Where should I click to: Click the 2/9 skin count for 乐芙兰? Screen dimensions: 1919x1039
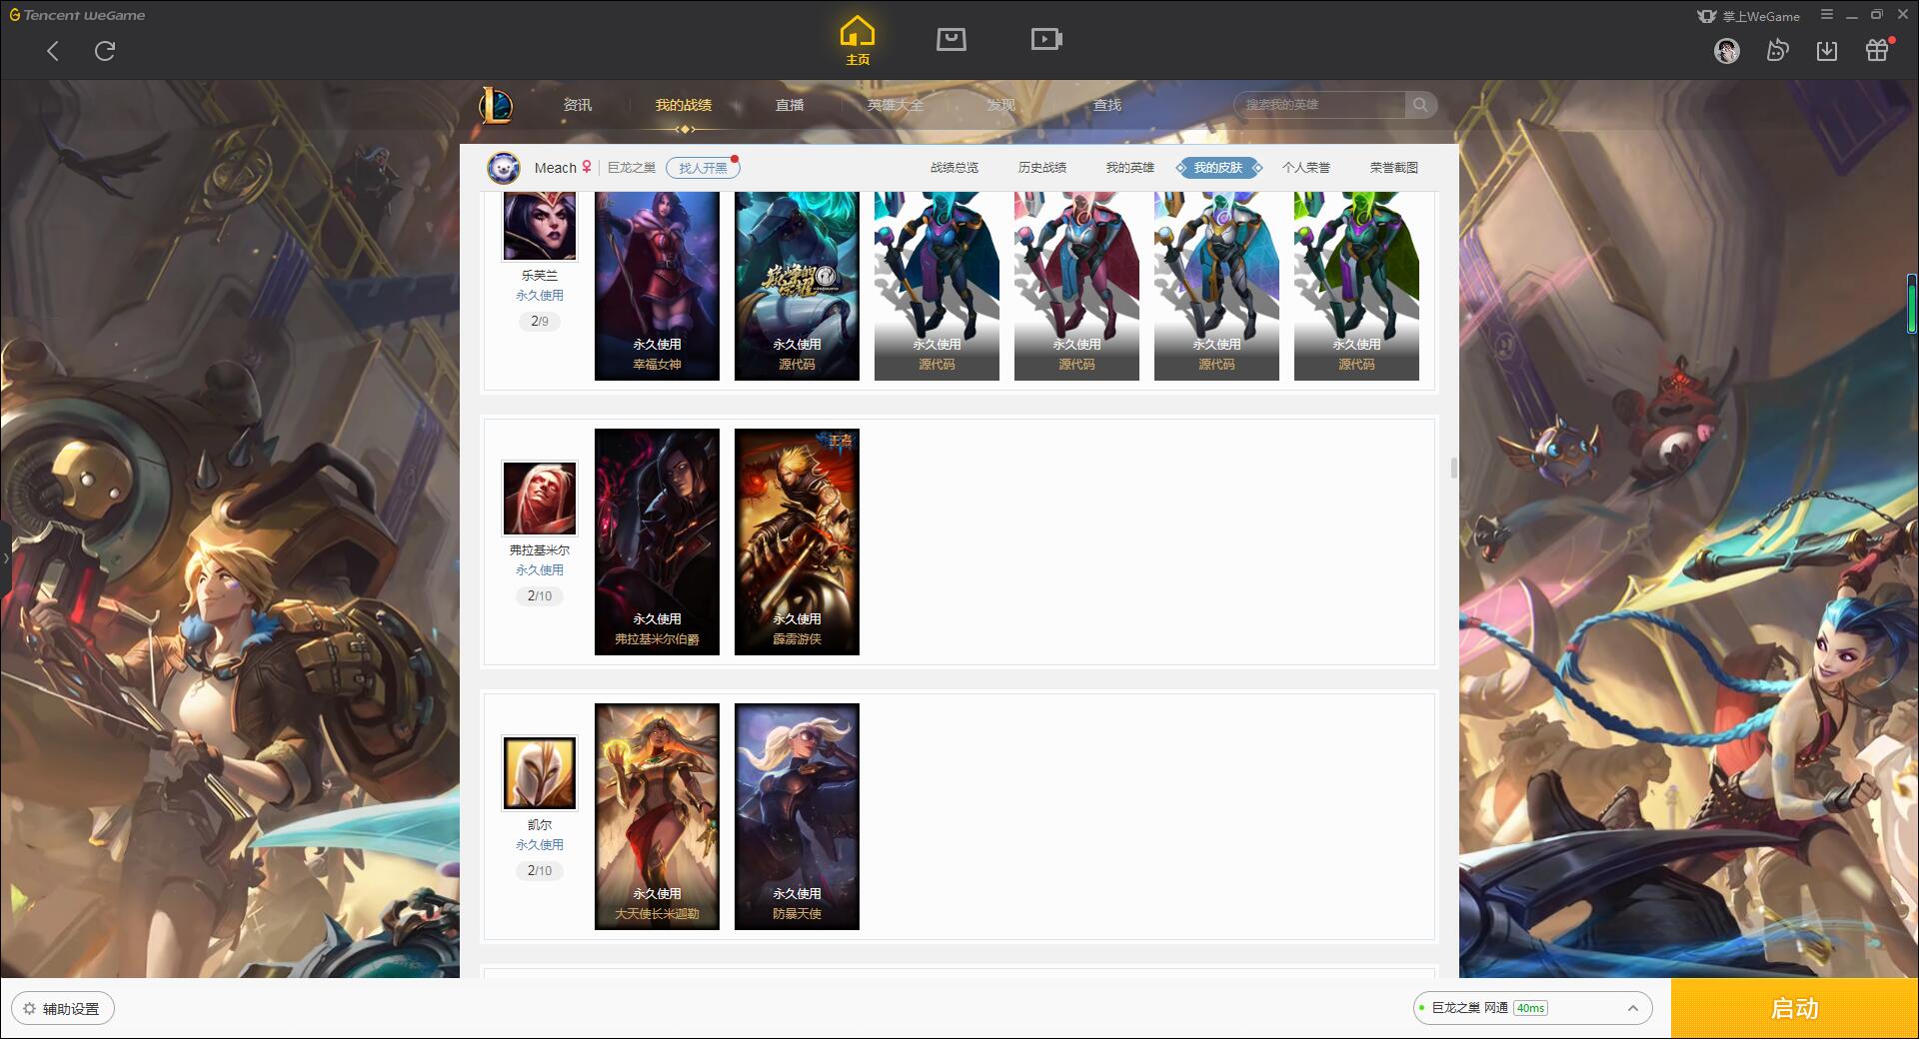click(x=540, y=322)
